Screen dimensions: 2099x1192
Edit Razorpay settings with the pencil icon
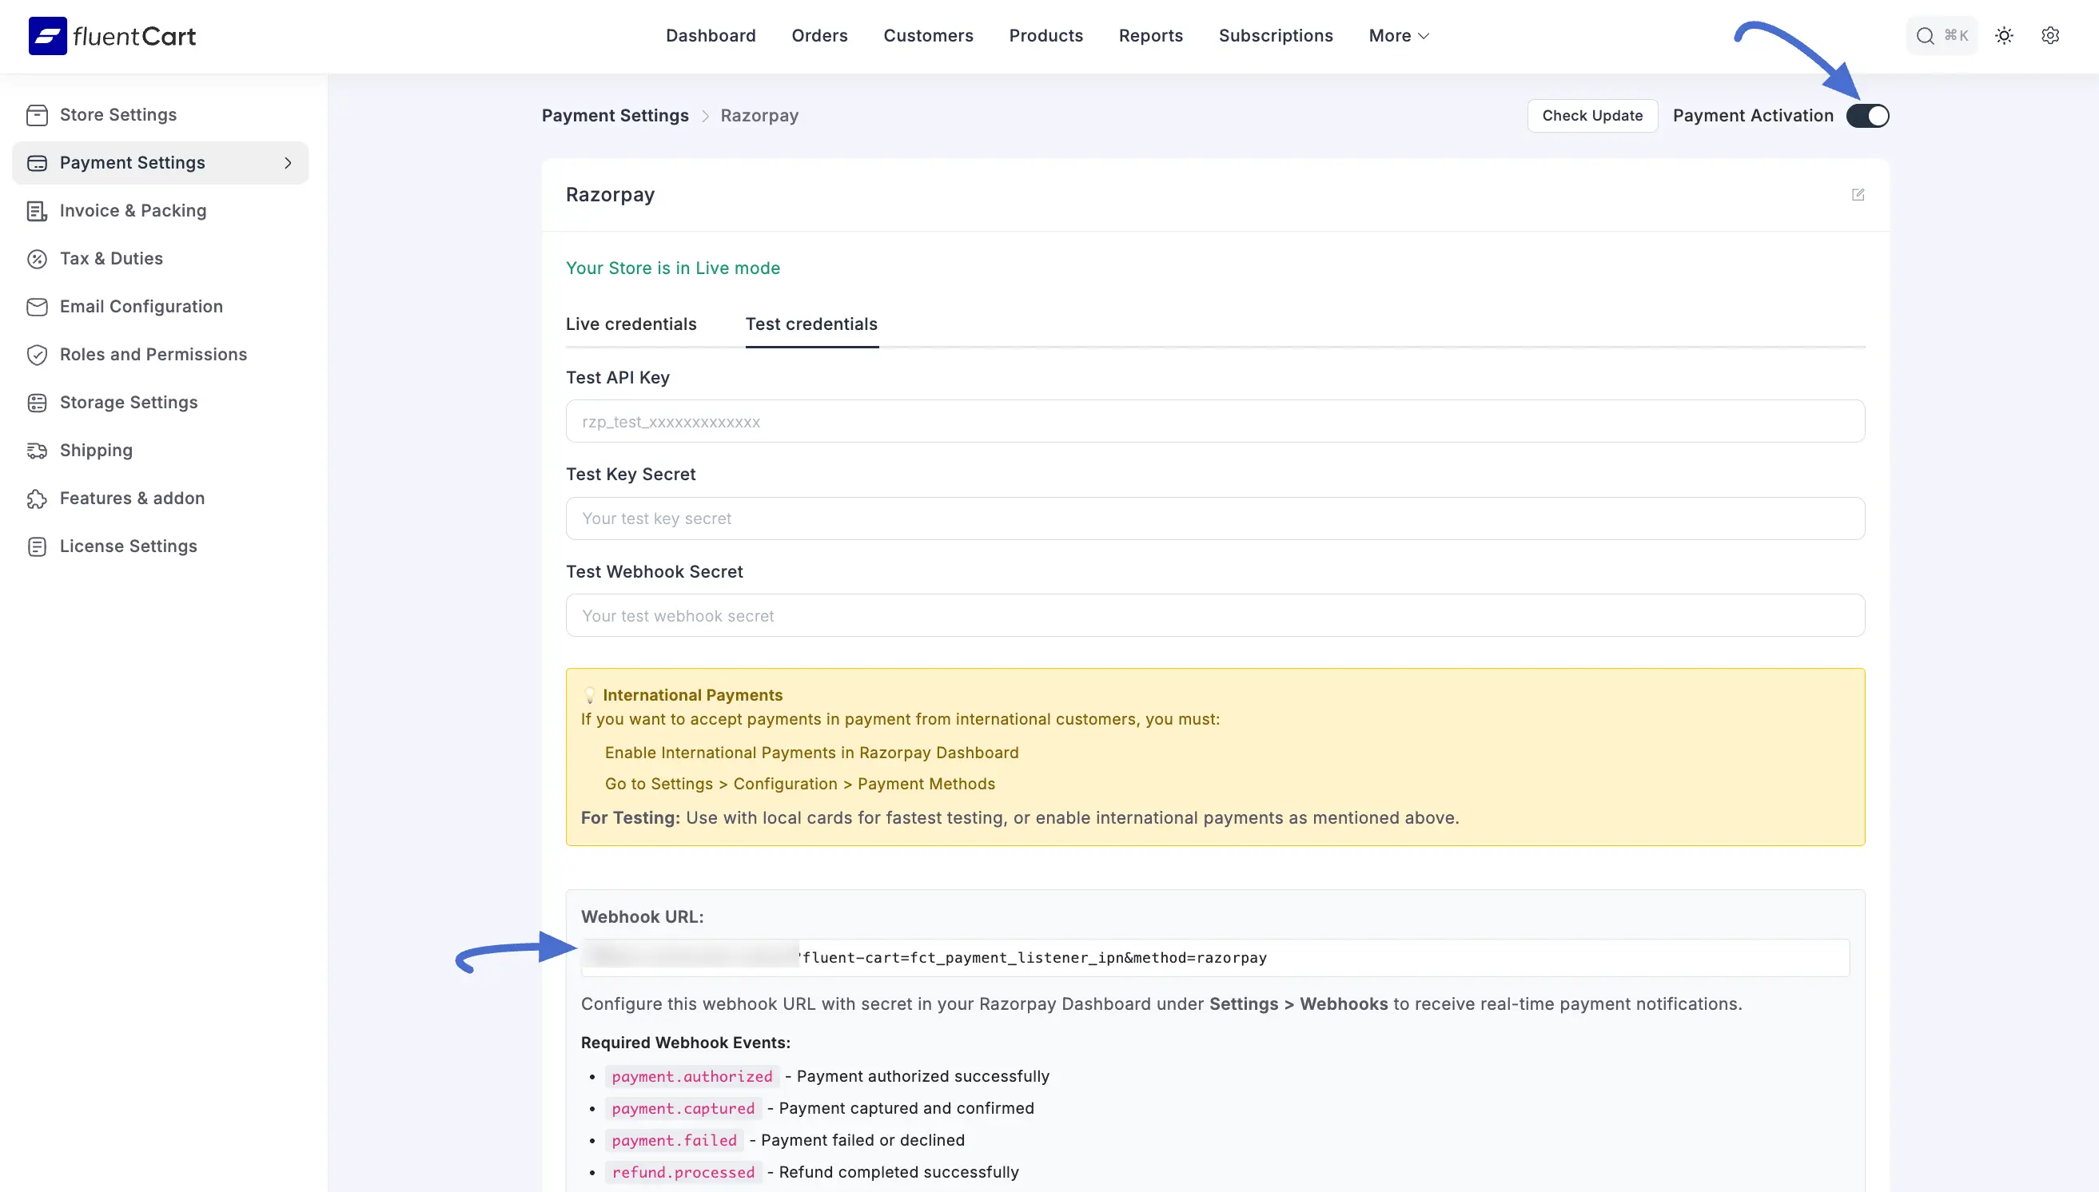pyautogui.click(x=1858, y=195)
